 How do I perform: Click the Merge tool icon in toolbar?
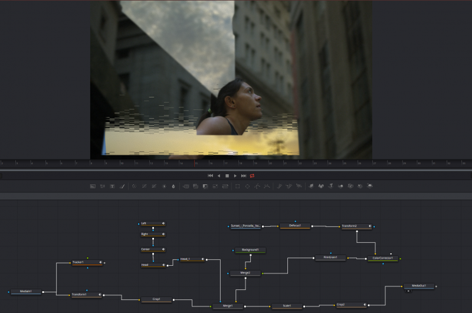click(x=185, y=186)
